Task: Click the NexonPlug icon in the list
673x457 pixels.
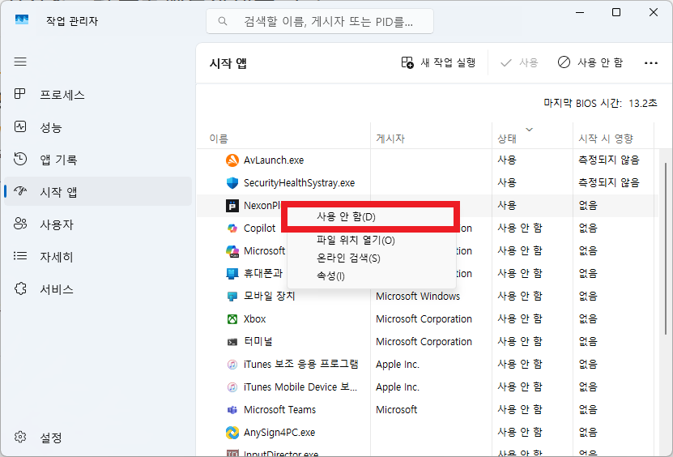Action: [232, 206]
